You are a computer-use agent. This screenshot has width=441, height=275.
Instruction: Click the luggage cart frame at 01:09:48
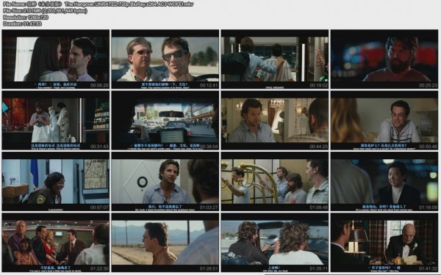pos(275,182)
